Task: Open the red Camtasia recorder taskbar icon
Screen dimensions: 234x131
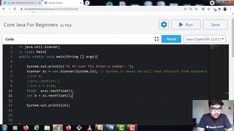Action: [132, 128]
